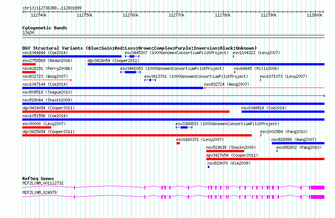Viewport: 335px width, 218px height.
Task: Open esv3368833 (1000GenomesConsortiumPilotProject) label
Action: (227, 124)
